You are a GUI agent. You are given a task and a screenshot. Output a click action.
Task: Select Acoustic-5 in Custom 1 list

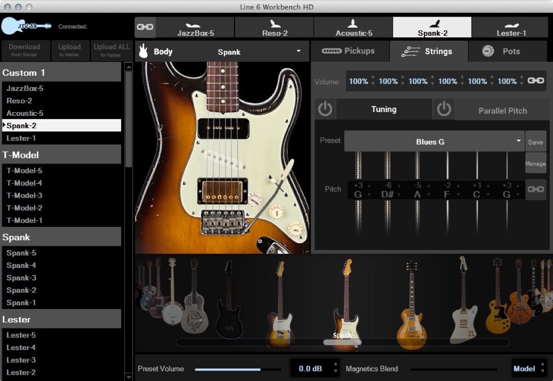[62, 113]
